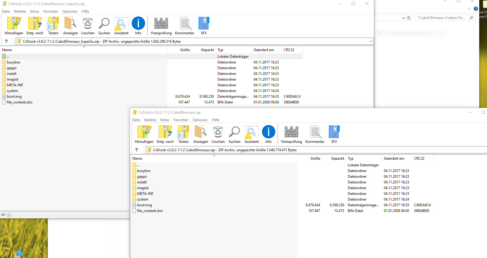This screenshot has height=258, width=487.
Task: Select busybox folder in CubotDinosaur.zip window
Action: pos(144,171)
